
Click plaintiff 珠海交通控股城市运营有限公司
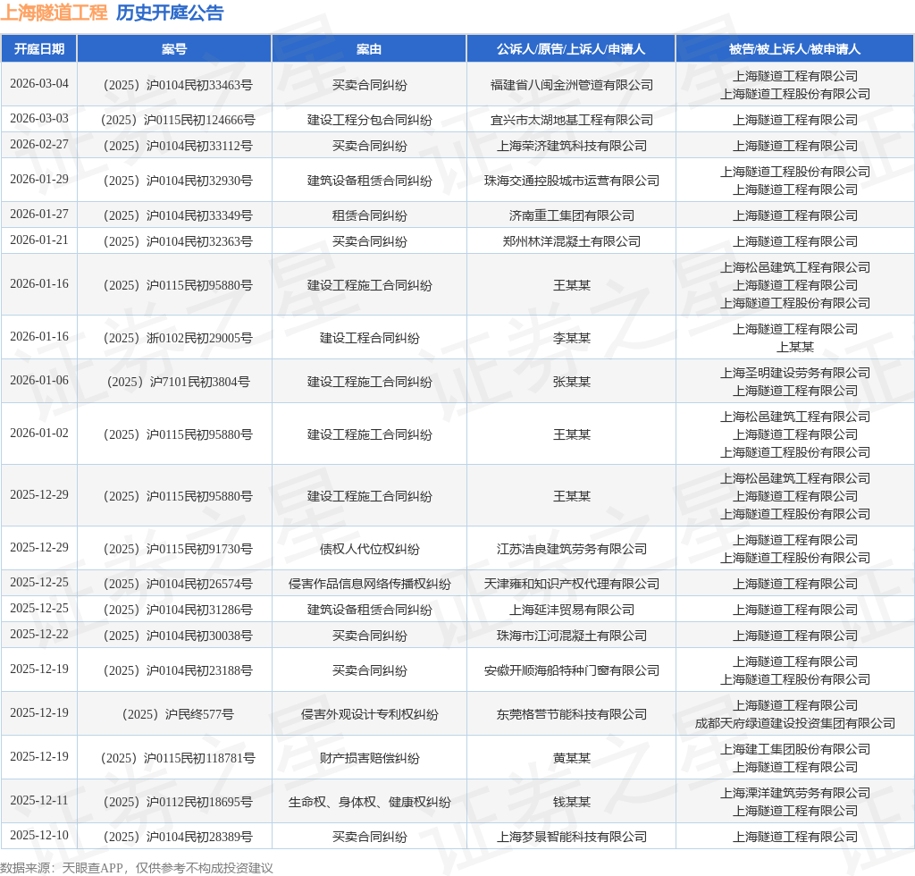571,181
